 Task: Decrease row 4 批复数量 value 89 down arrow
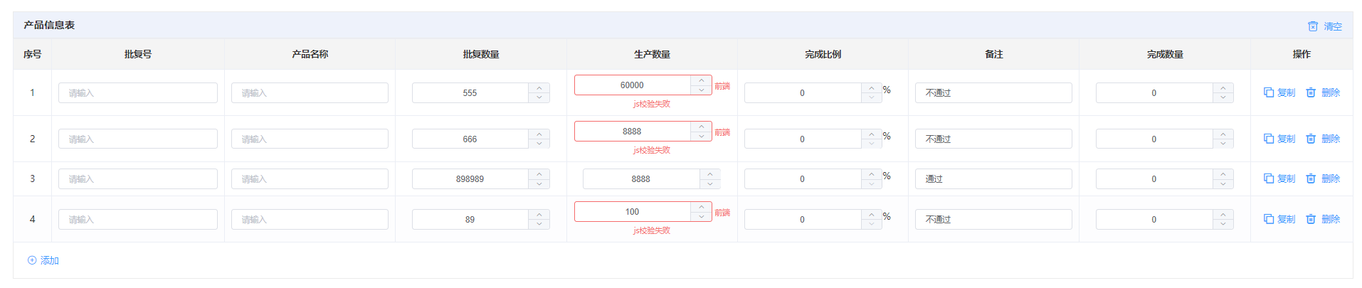539,224
